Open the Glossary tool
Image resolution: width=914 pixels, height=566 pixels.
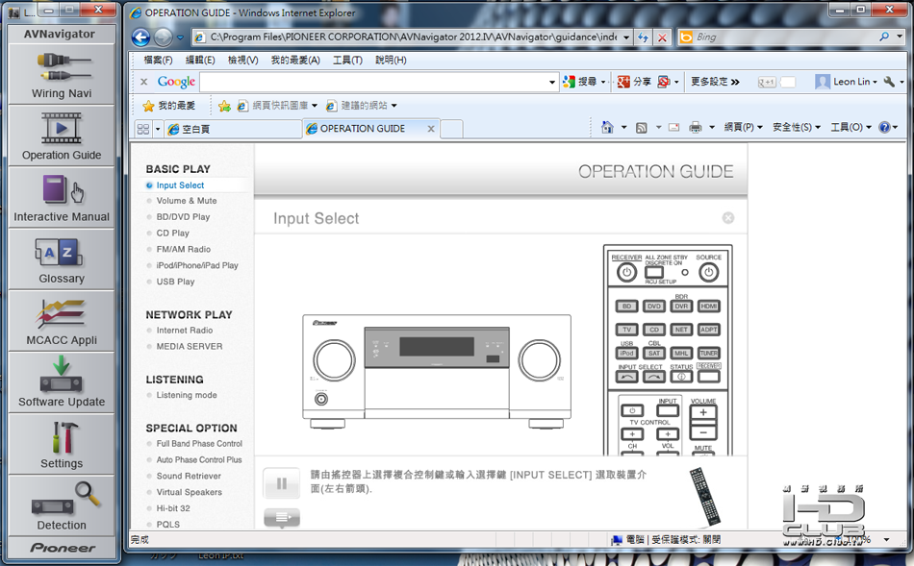pyautogui.click(x=62, y=259)
